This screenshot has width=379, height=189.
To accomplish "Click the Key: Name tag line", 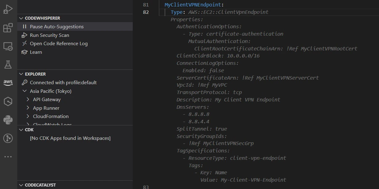I will 211,172.
